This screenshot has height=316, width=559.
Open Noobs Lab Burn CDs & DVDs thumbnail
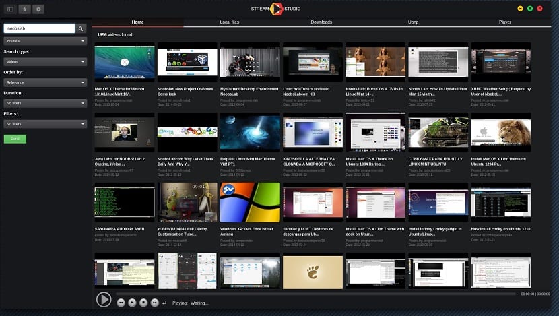point(376,63)
